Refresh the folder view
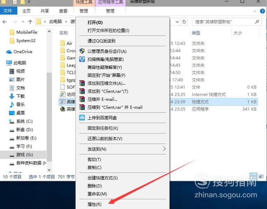This screenshot has width=267, height=209. 184,22
